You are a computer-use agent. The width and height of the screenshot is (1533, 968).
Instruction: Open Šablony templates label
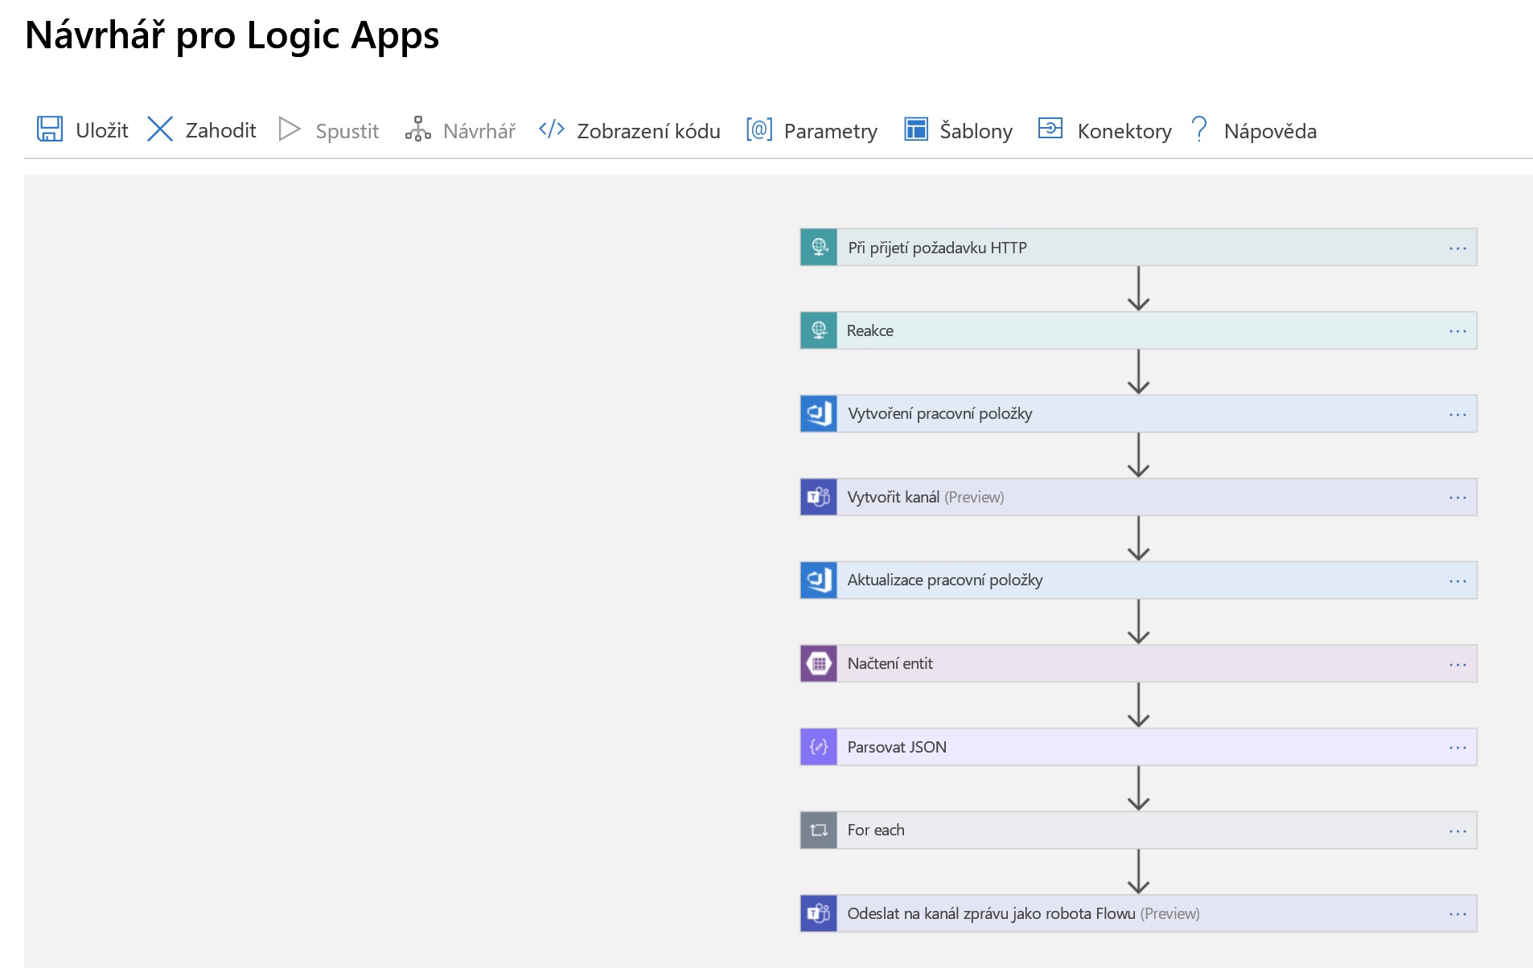click(x=976, y=130)
